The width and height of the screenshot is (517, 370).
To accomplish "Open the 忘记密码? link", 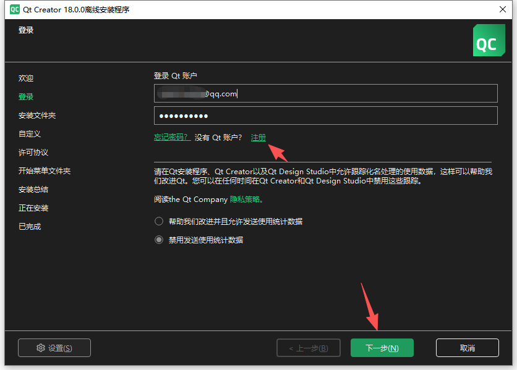I will pos(172,137).
